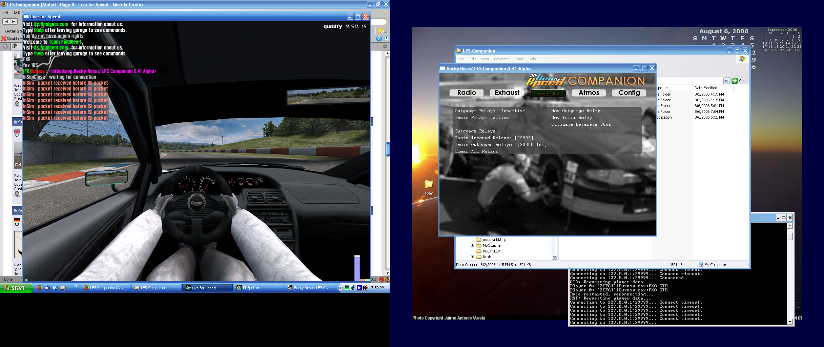Select the Rush folder in tree
Viewport: 824px width, 347px height.
pos(487,257)
